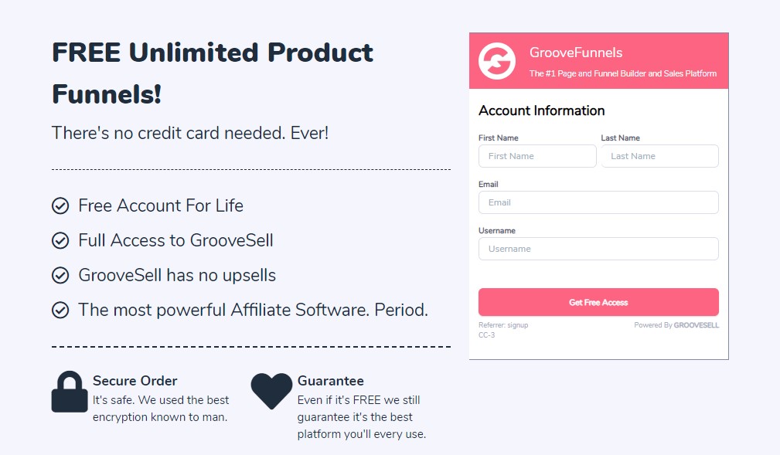The image size is (780, 455).
Task: Focus the Last Name input field
Action: click(x=659, y=156)
